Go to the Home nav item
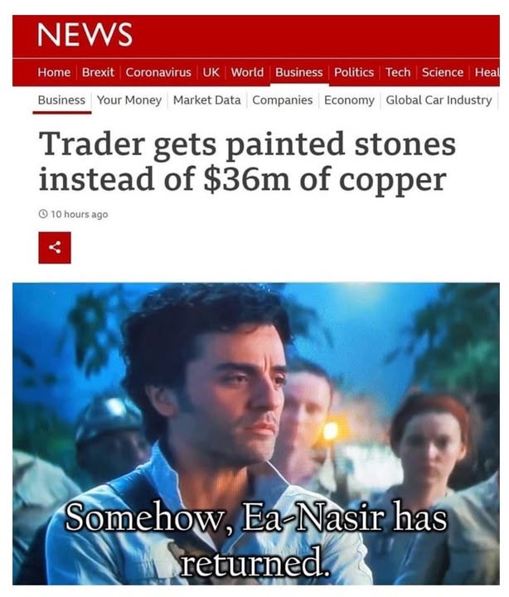This screenshot has width=509, height=597. click(54, 72)
